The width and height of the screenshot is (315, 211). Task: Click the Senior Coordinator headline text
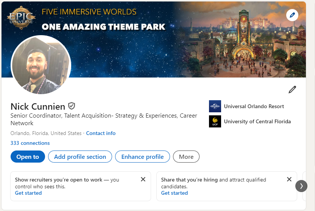104,119
